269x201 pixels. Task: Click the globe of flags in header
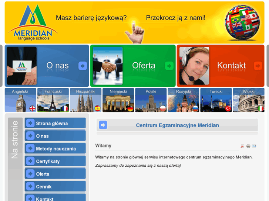(x=242, y=22)
